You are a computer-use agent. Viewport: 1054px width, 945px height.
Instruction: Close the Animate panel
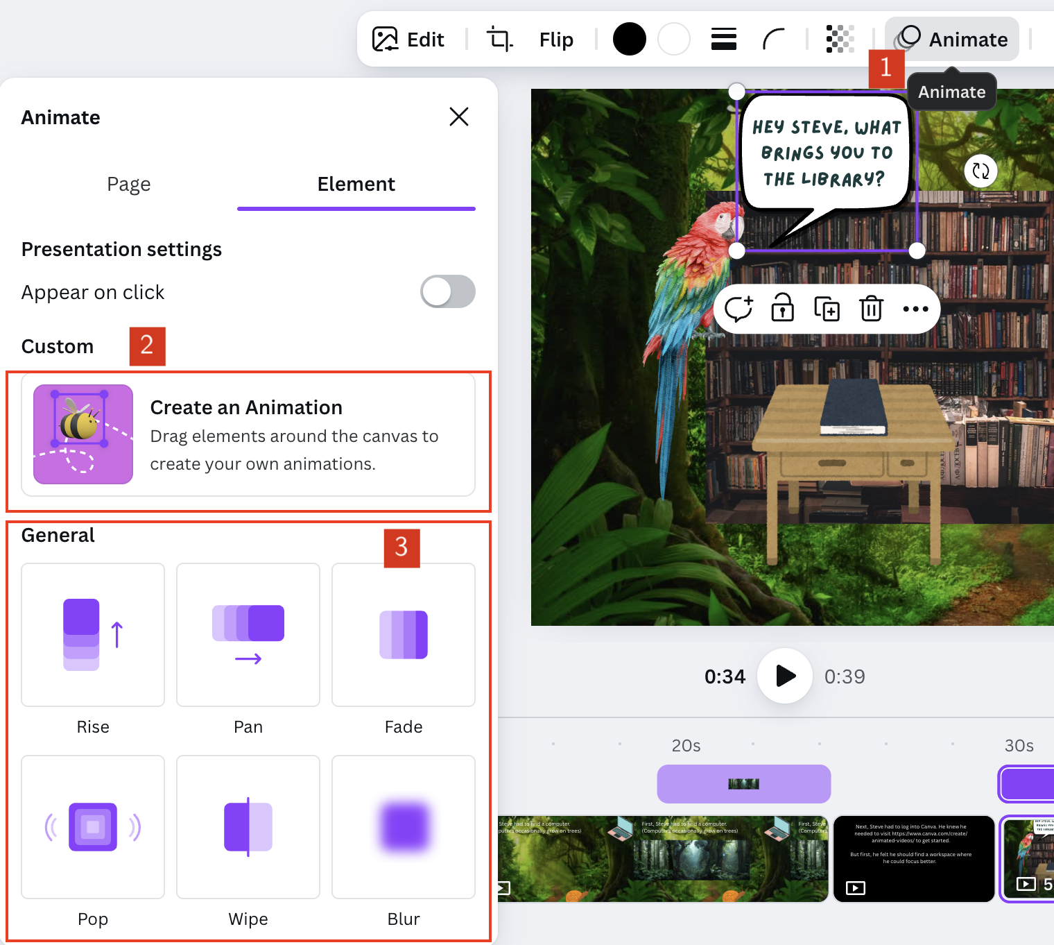[458, 117]
